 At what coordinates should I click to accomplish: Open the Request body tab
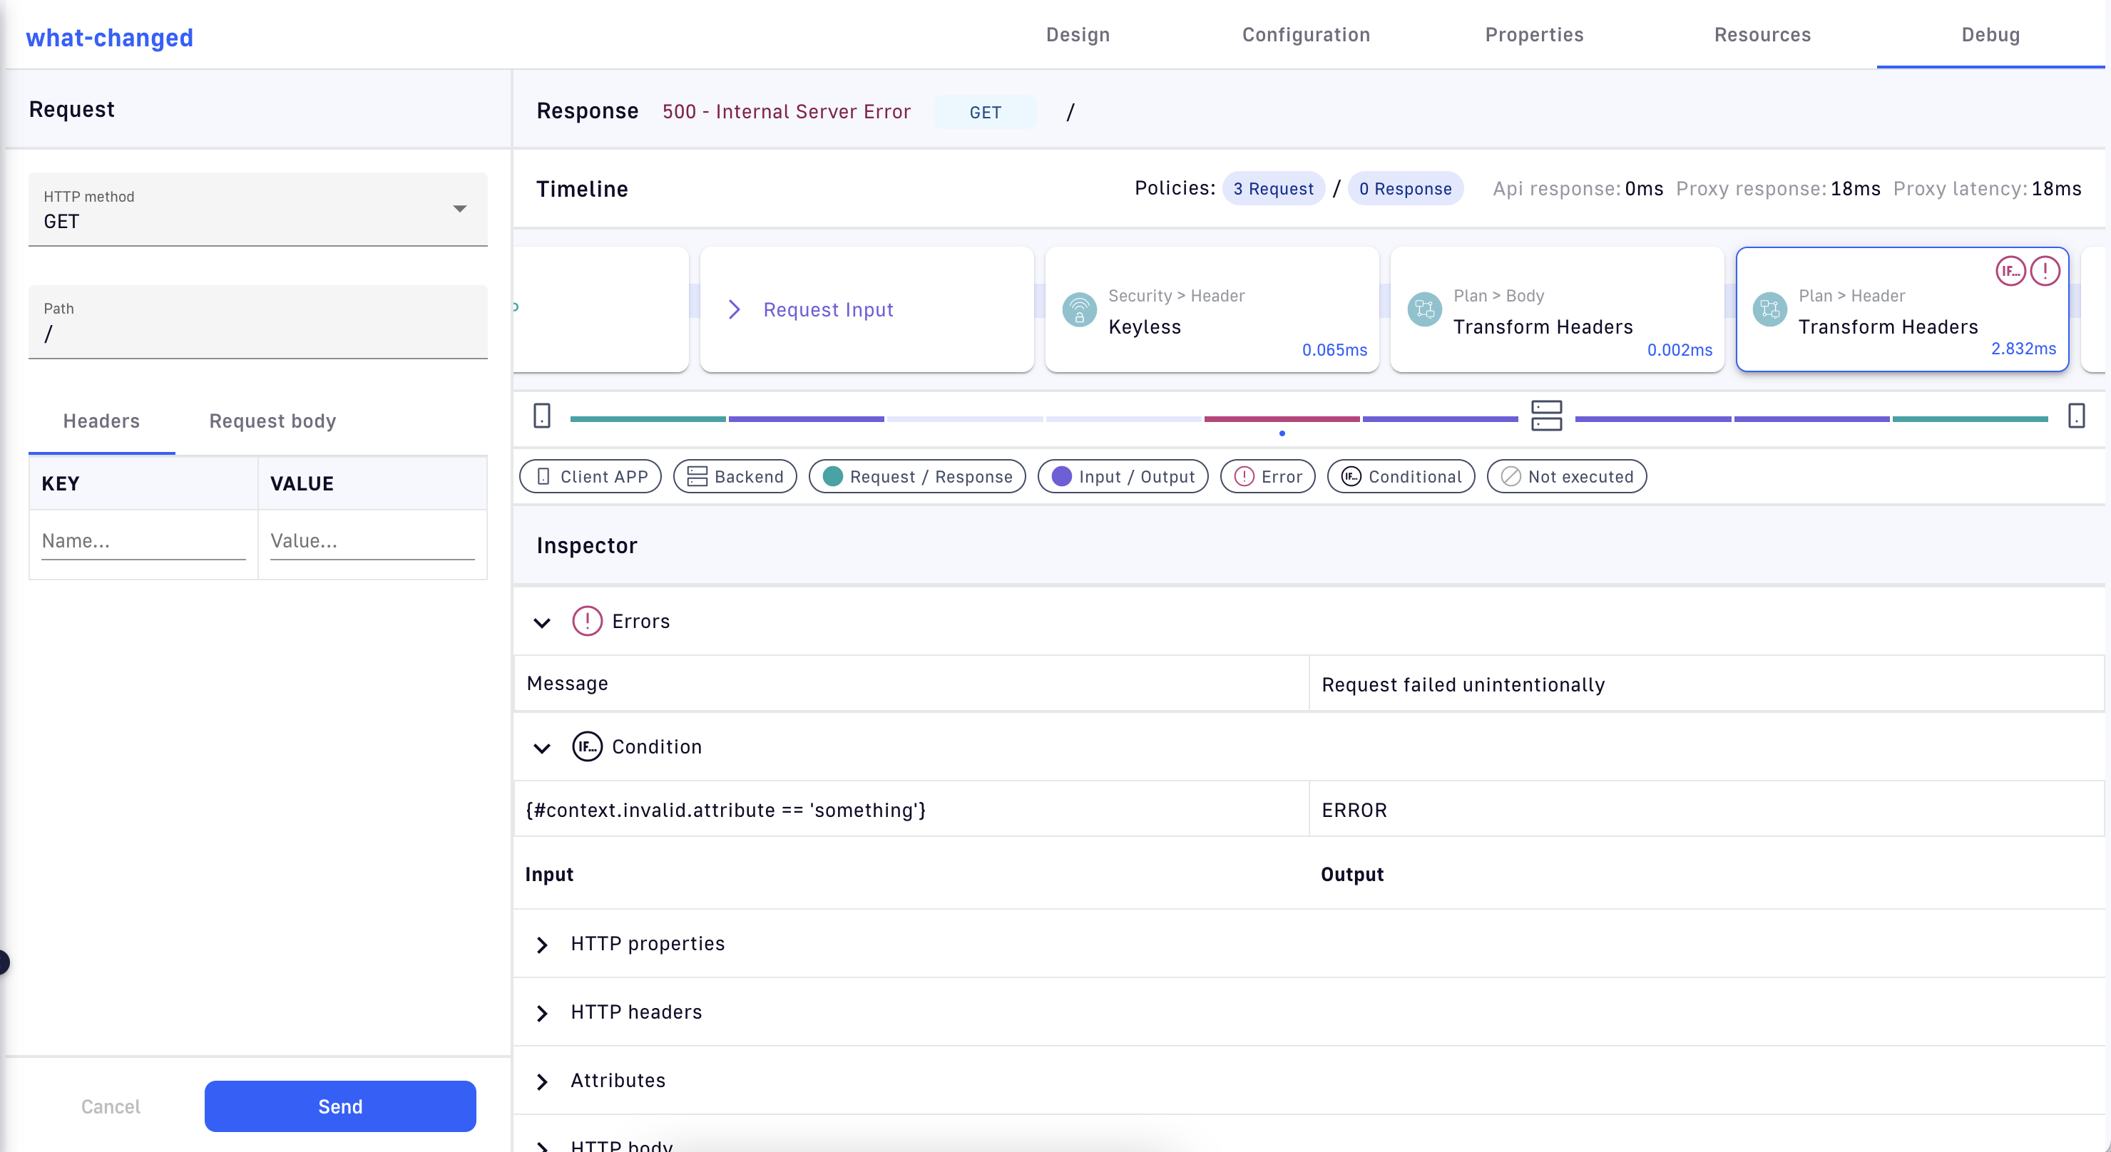[272, 421]
